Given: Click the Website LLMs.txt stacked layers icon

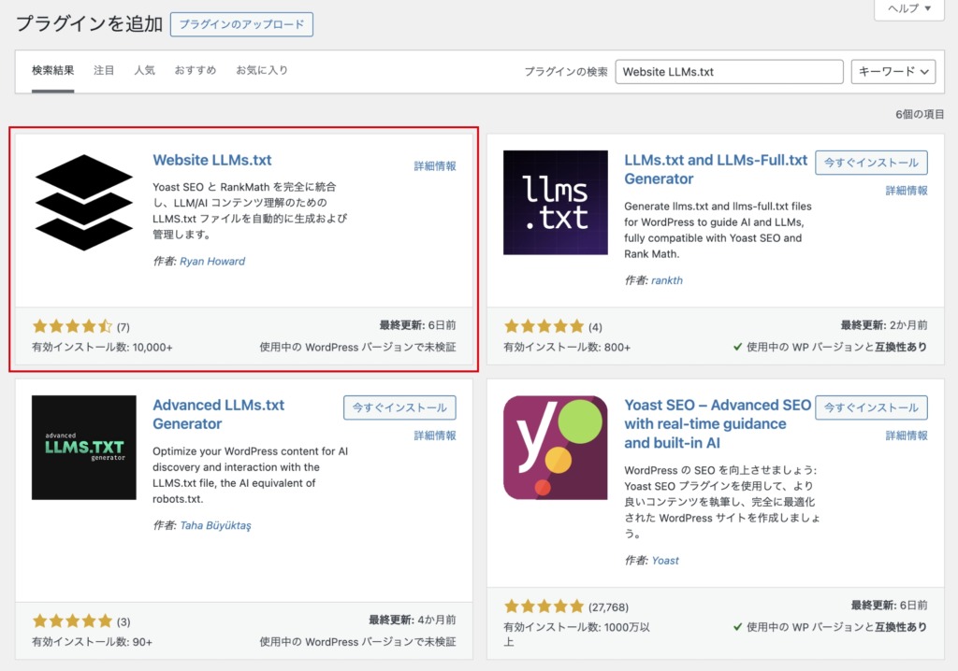Looking at the screenshot, I should point(83,202).
